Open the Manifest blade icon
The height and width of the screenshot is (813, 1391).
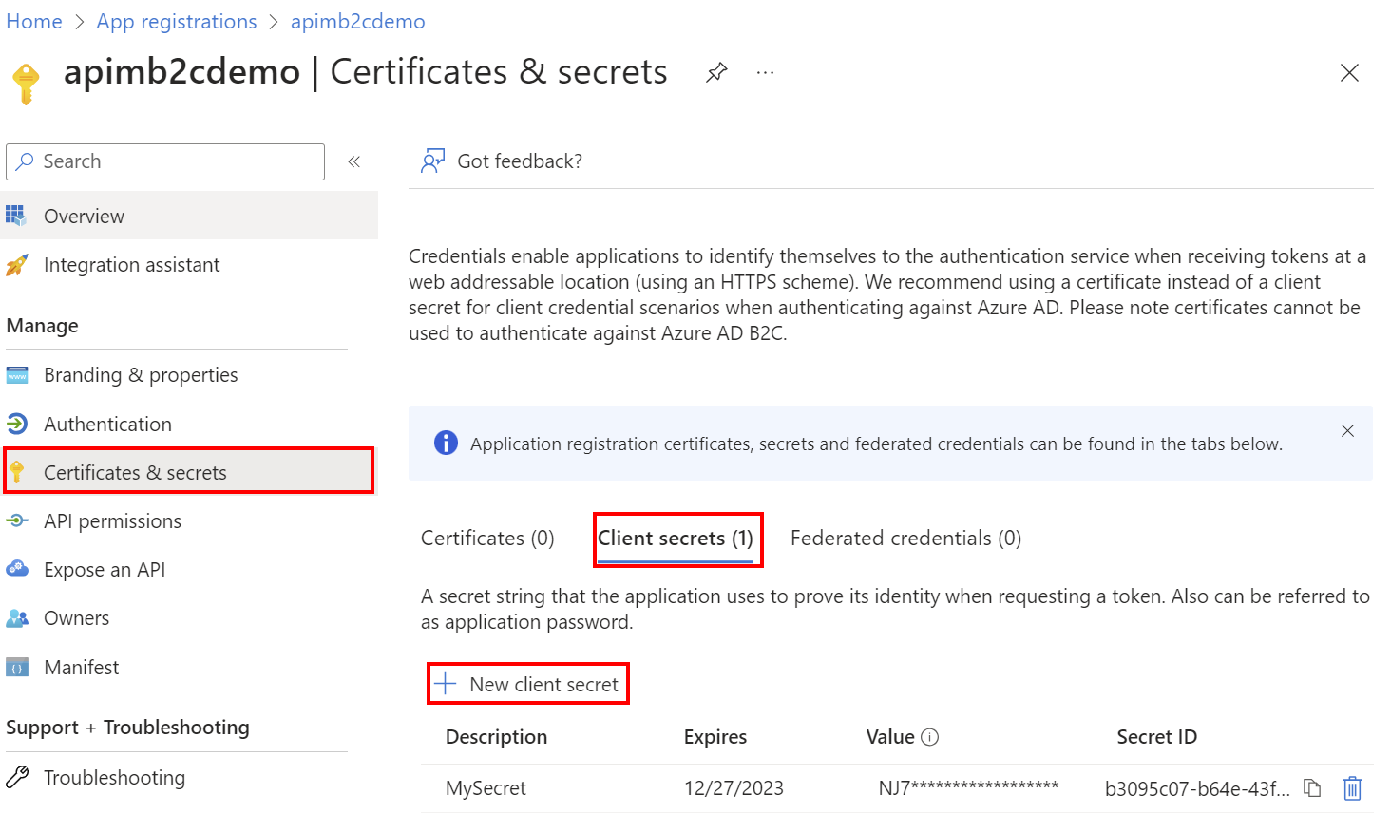(x=16, y=667)
